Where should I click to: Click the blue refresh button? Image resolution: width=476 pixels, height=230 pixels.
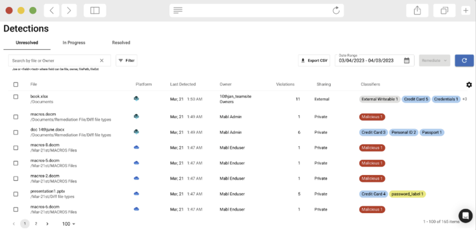[464, 60]
